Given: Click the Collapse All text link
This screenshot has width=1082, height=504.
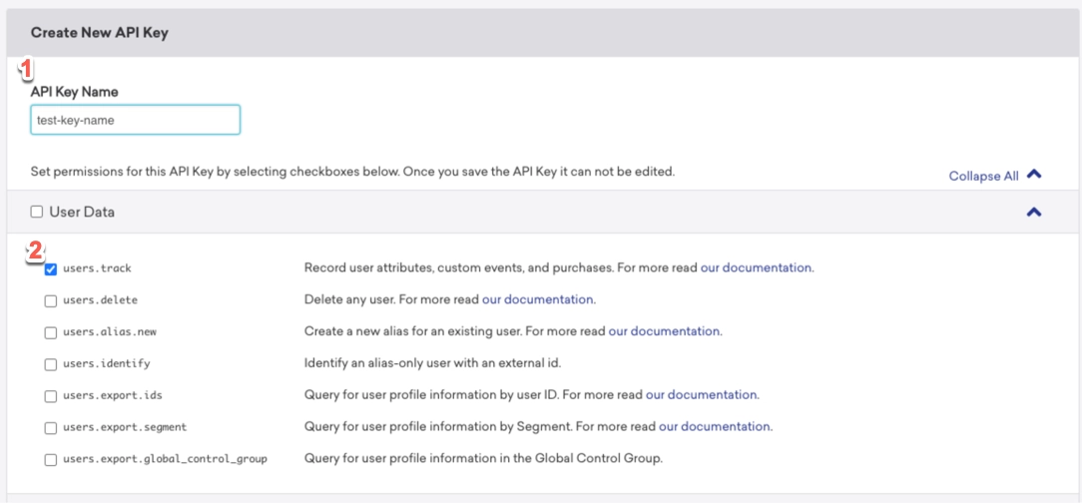Looking at the screenshot, I should [x=983, y=176].
